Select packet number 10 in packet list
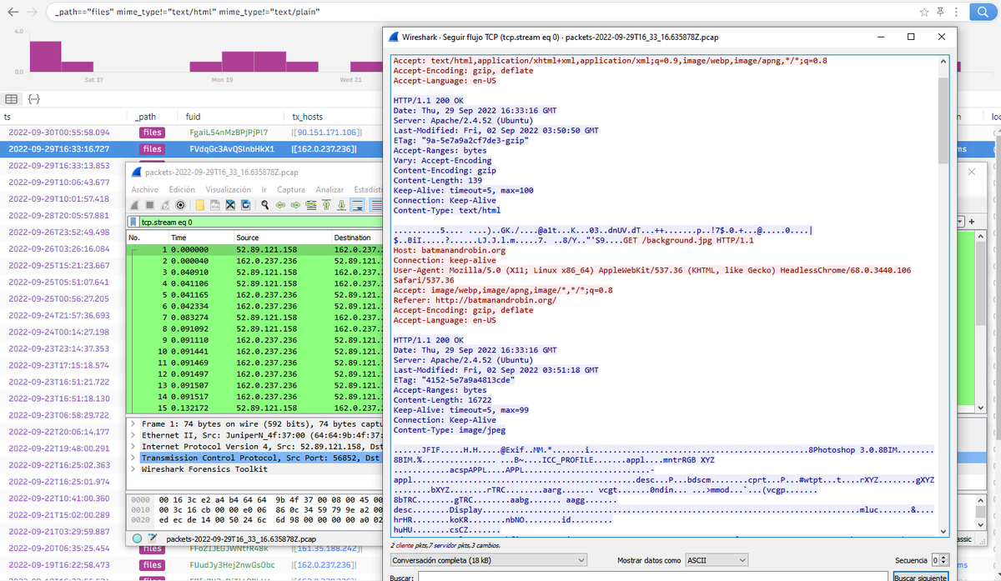The width and height of the screenshot is (1001, 581). click(x=254, y=352)
